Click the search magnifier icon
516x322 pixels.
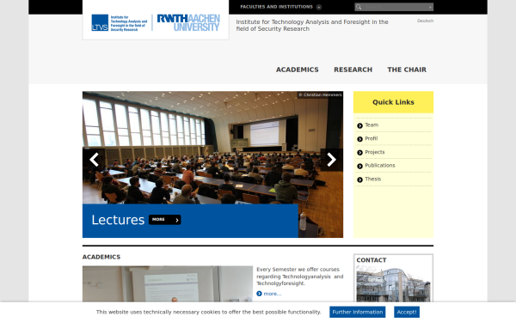click(x=359, y=7)
